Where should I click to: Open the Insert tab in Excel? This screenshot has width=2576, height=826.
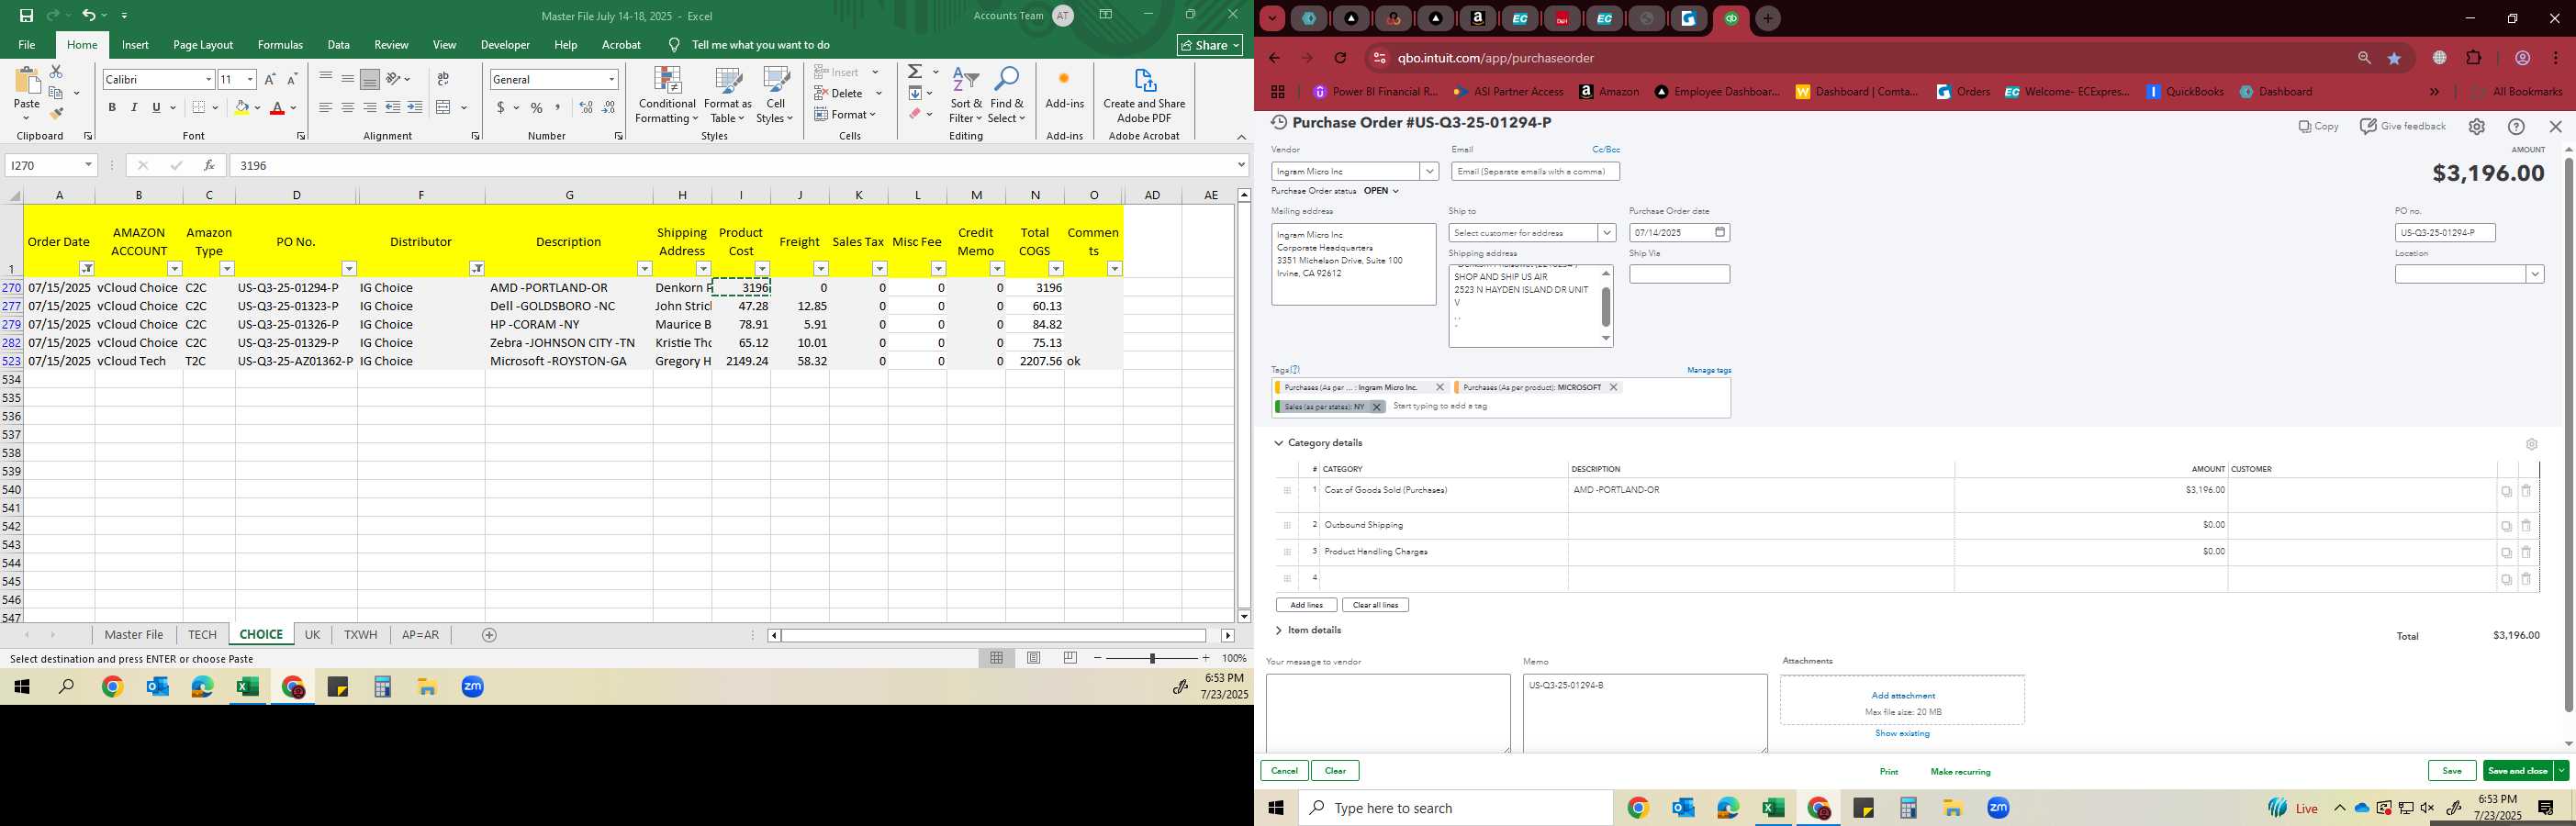[135, 45]
